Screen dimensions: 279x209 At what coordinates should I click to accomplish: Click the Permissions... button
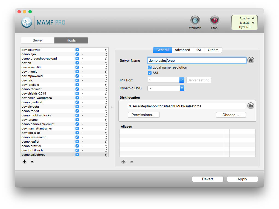(x=144, y=115)
